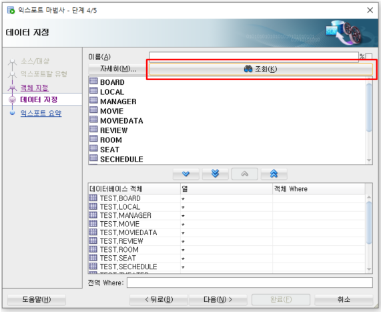Click table icon next to MOVIEDATA in upper list
The image size is (381, 312).
click(93, 119)
